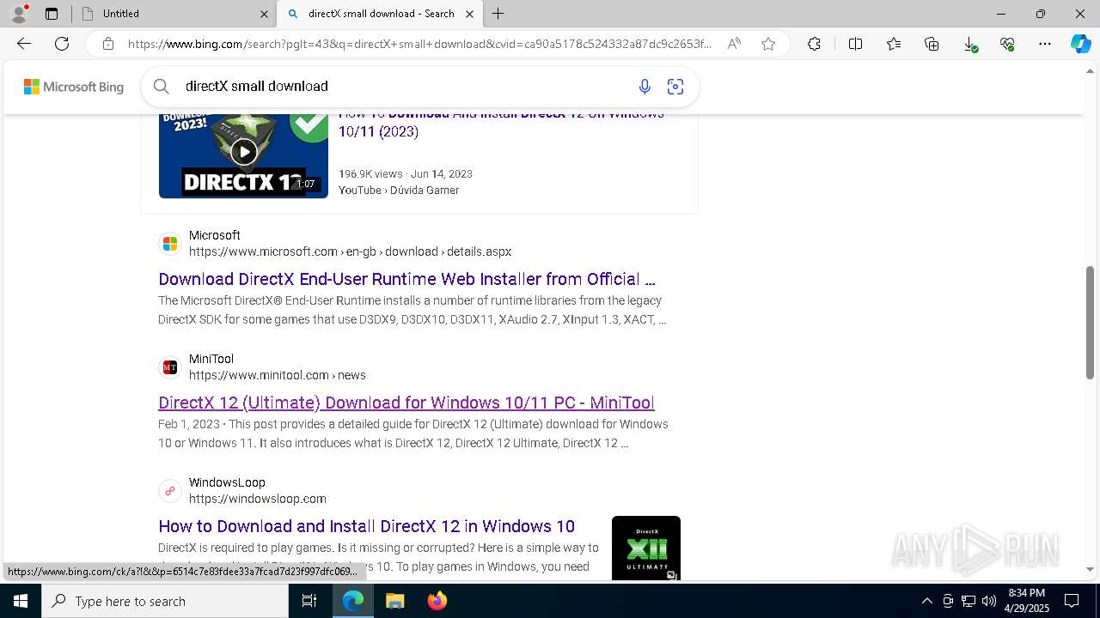Launch Firefox from the taskbar
Screen dimensions: 1100x618
click(x=437, y=601)
